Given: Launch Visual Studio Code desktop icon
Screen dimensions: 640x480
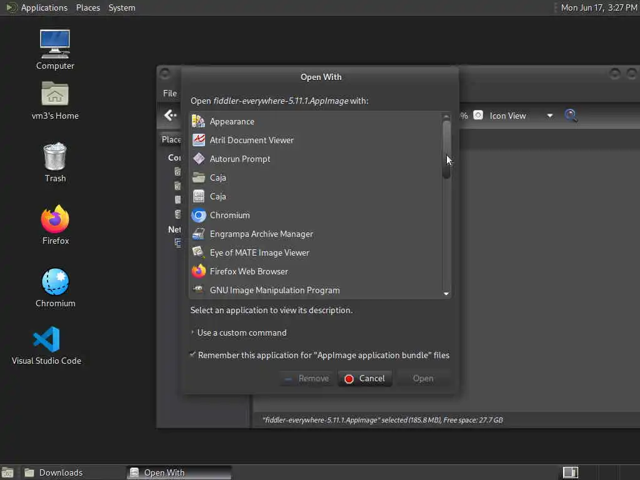Looking at the screenshot, I should [x=46, y=345].
